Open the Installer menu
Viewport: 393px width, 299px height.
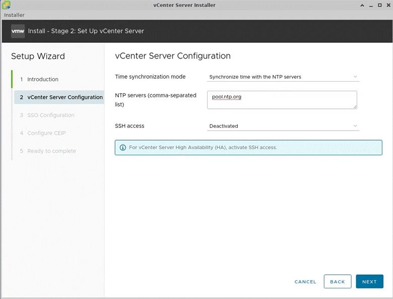click(x=14, y=15)
